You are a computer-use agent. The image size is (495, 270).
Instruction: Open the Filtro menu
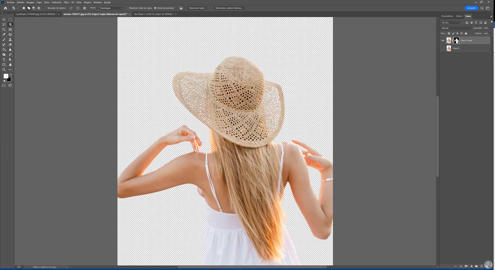click(66, 2)
